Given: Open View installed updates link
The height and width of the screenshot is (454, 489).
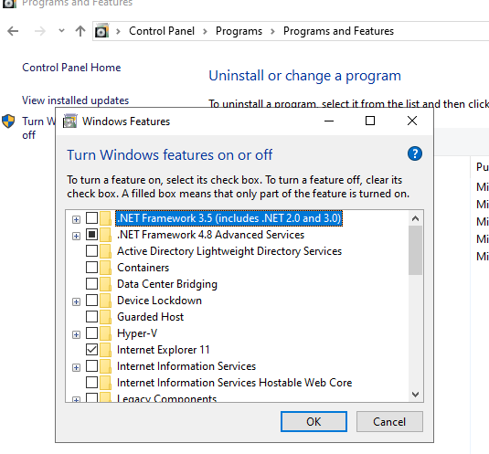Looking at the screenshot, I should pos(75,100).
